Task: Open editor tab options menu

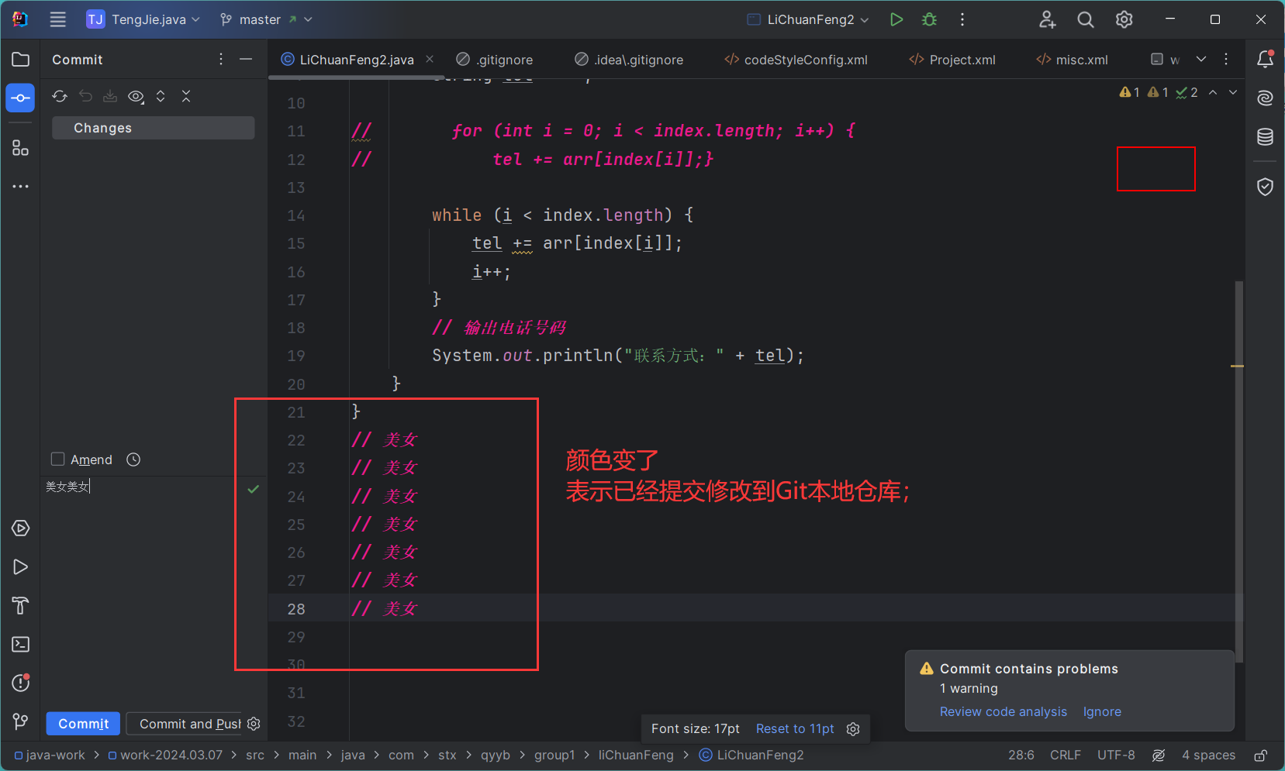Action: [x=1226, y=59]
